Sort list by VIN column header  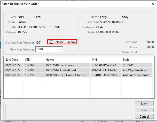(106, 59)
